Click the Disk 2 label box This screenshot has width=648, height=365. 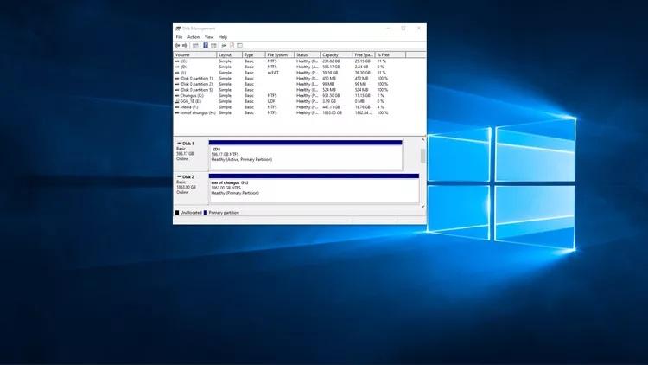point(191,187)
